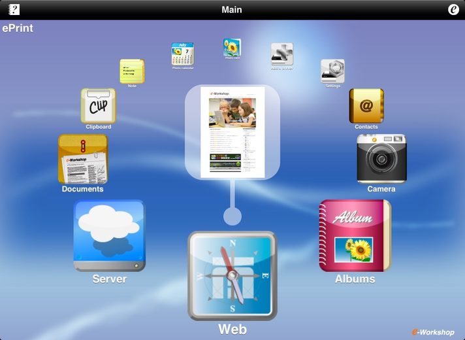Click the "Web" label text
465x340 pixels.
[232, 330]
